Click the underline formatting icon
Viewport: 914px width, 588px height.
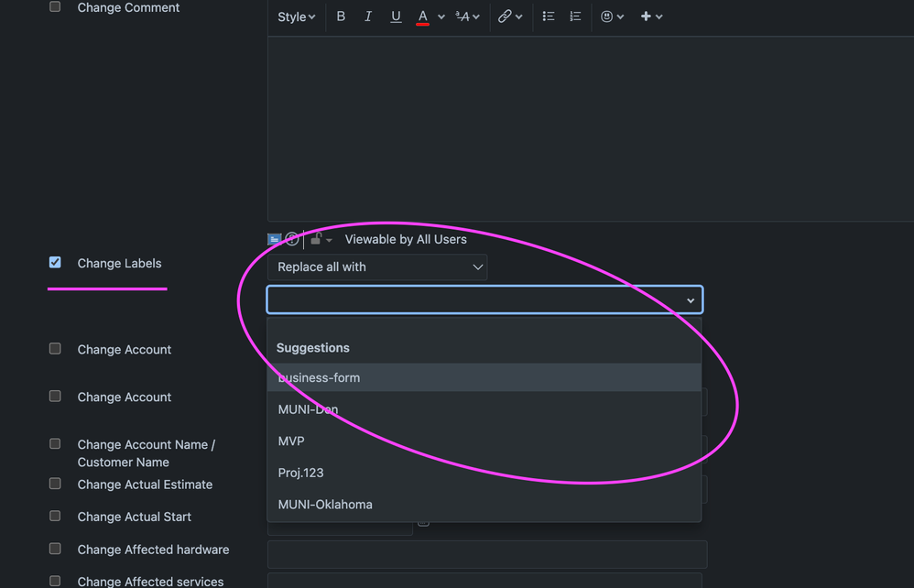(396, 16)
